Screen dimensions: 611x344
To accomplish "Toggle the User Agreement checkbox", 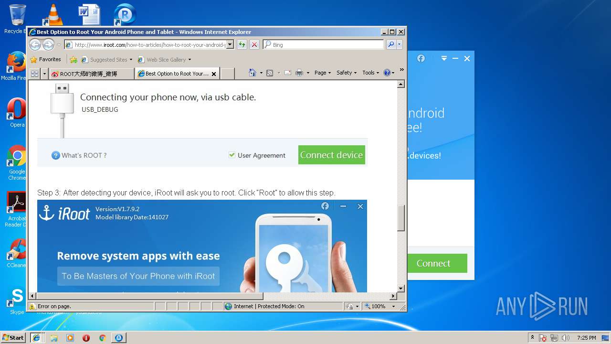I will coord(232,155).
